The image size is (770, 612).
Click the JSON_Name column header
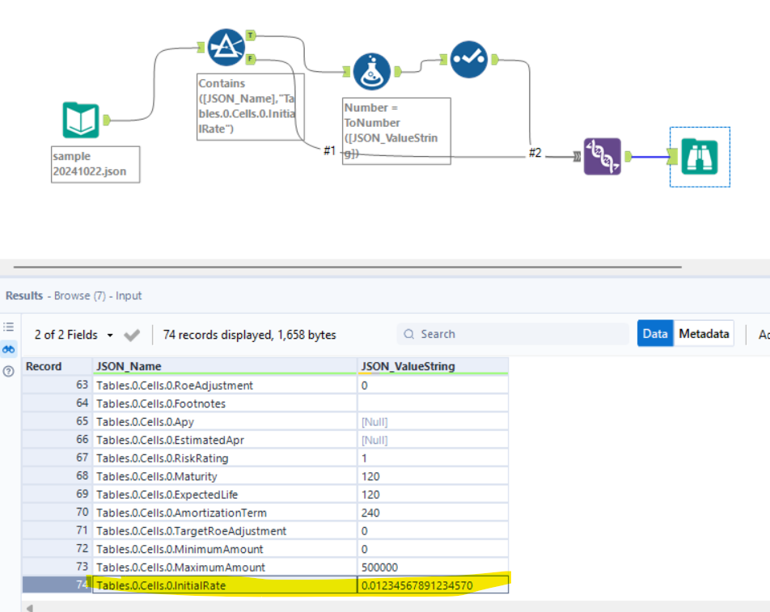pos(146,366)
